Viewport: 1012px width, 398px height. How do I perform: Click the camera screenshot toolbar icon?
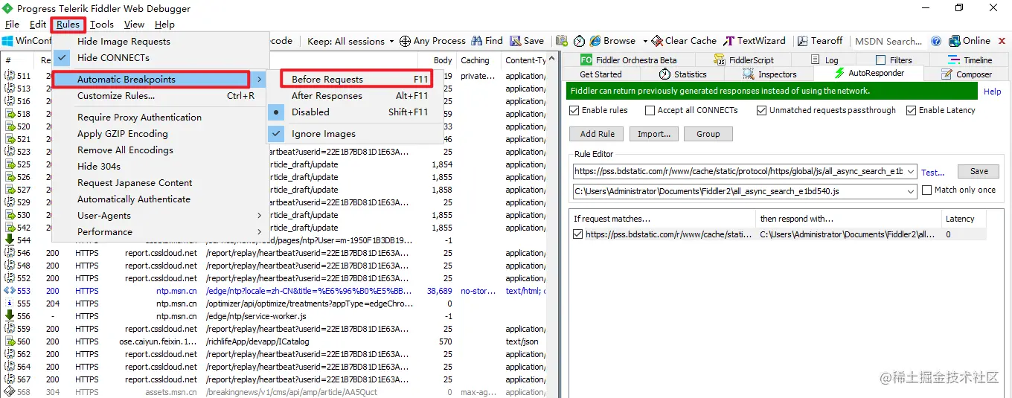562,41
